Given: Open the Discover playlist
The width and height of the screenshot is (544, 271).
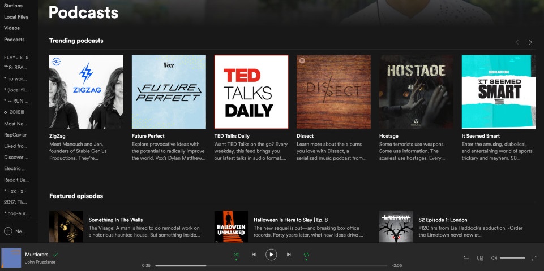Looking at the screenshot, I should click(x=16, y=157).
